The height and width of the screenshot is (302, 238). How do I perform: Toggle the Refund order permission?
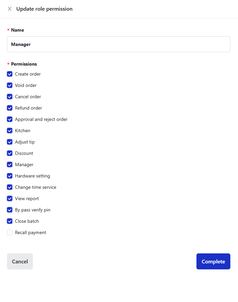9,108
